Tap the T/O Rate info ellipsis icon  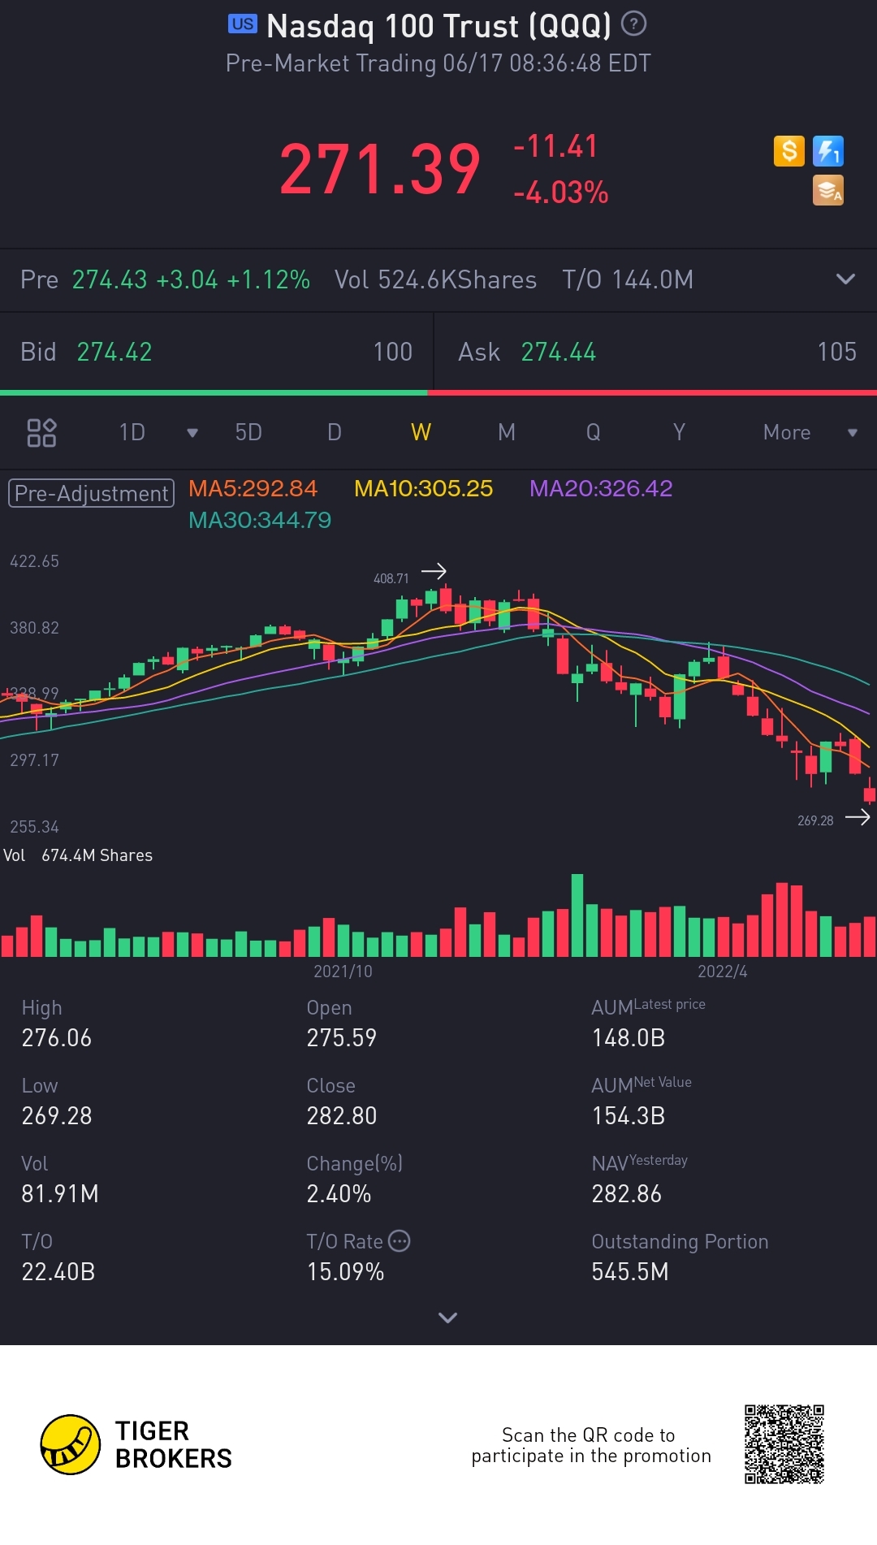tap(400, 1241)
